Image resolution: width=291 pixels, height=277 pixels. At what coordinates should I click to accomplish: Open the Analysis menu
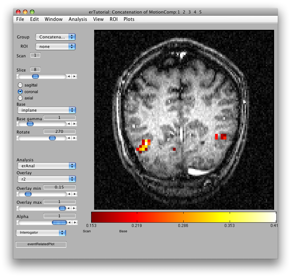78,19
